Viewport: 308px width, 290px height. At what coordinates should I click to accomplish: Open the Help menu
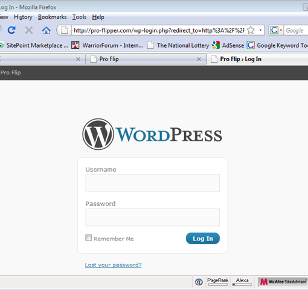98,17
